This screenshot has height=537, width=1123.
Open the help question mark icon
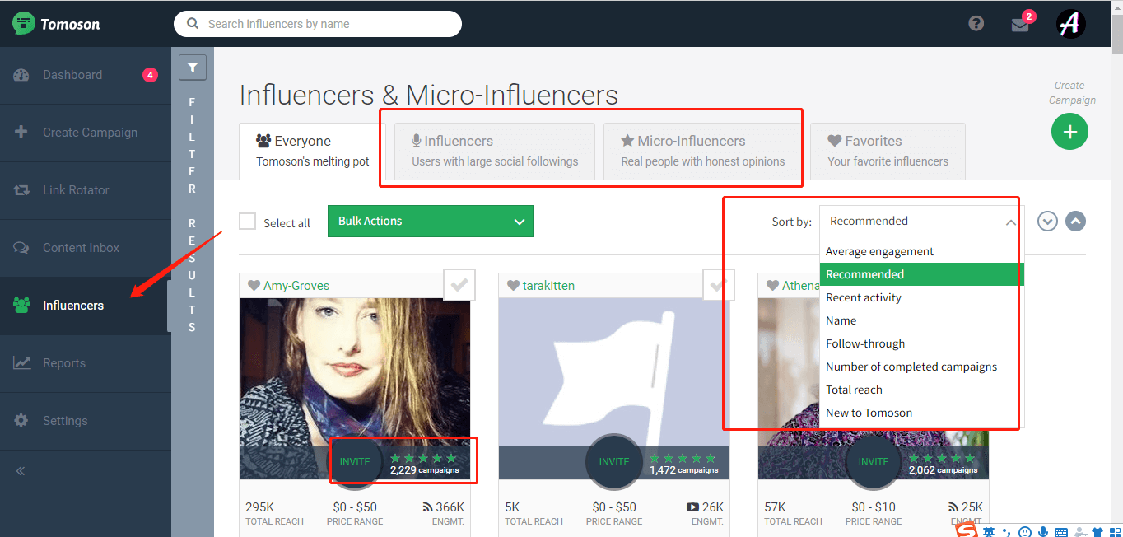(976, 23)
